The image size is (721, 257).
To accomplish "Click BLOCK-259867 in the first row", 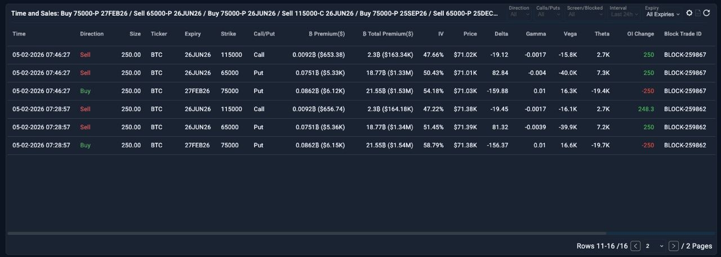I will tap(684, 55).
